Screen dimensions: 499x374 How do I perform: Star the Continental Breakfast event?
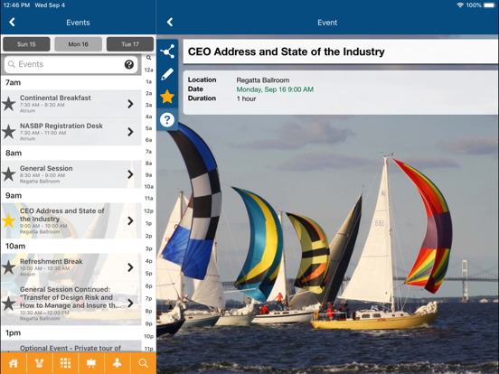pos(9,104)
